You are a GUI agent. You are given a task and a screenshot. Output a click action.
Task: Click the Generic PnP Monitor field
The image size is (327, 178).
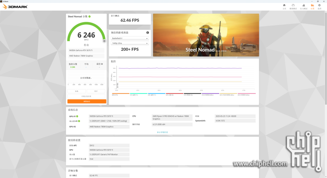click(x=109, y=155)
